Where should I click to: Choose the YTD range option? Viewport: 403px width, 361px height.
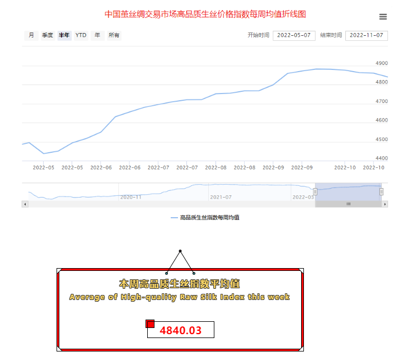click(81, 35)
